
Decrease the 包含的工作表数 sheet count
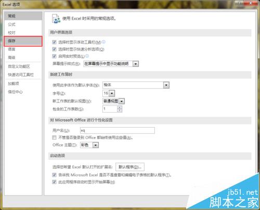[x=120, y=110]
